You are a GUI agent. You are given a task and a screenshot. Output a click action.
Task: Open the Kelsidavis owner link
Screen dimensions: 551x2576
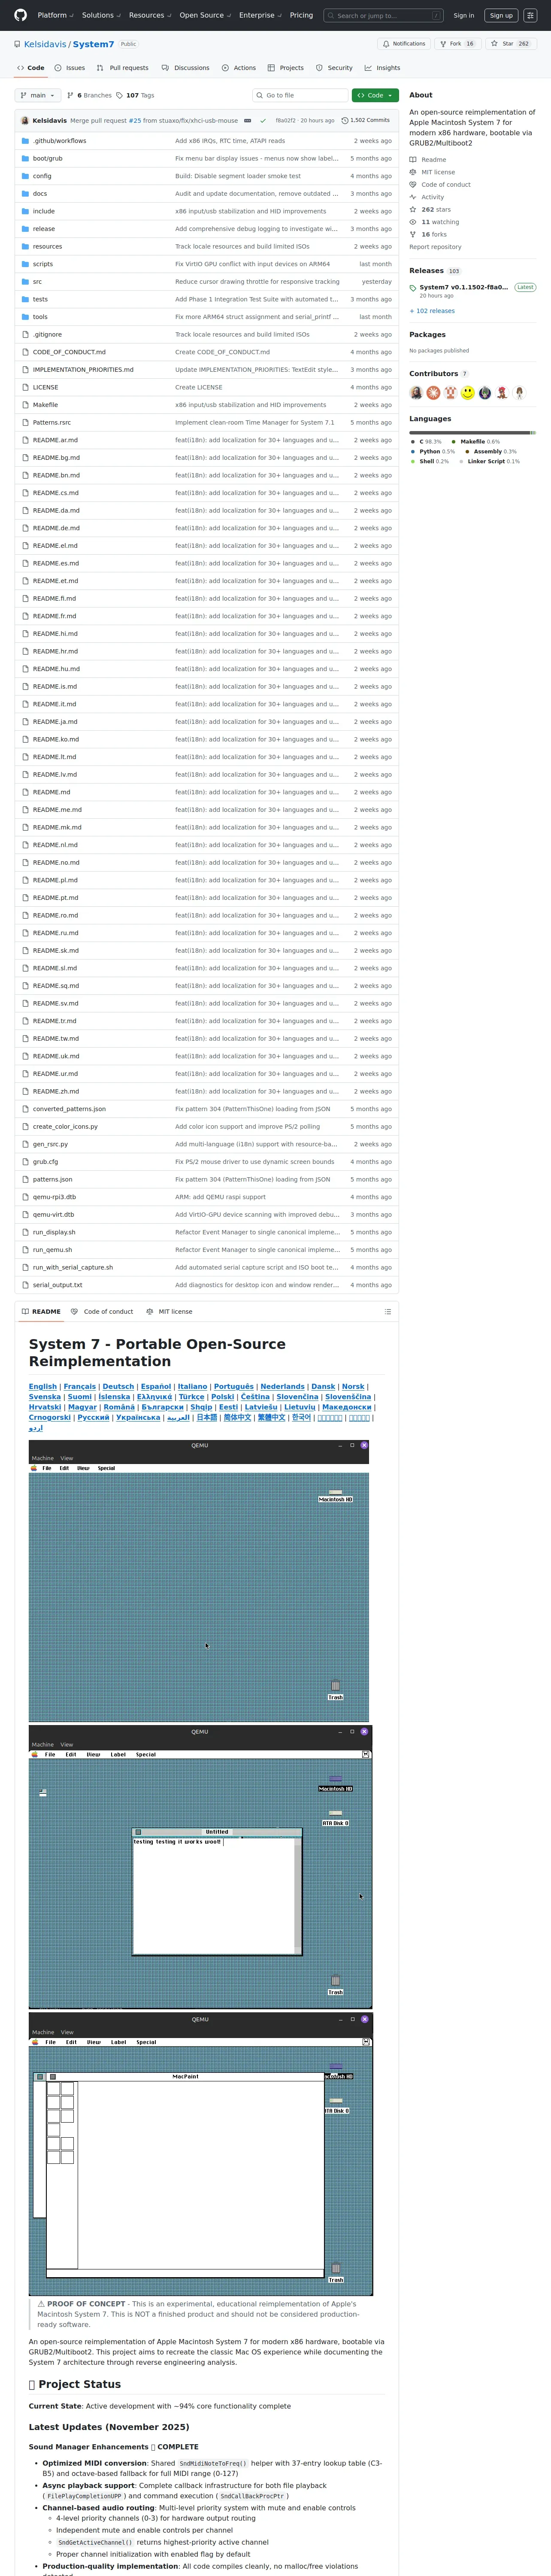[x=45, y=44]
